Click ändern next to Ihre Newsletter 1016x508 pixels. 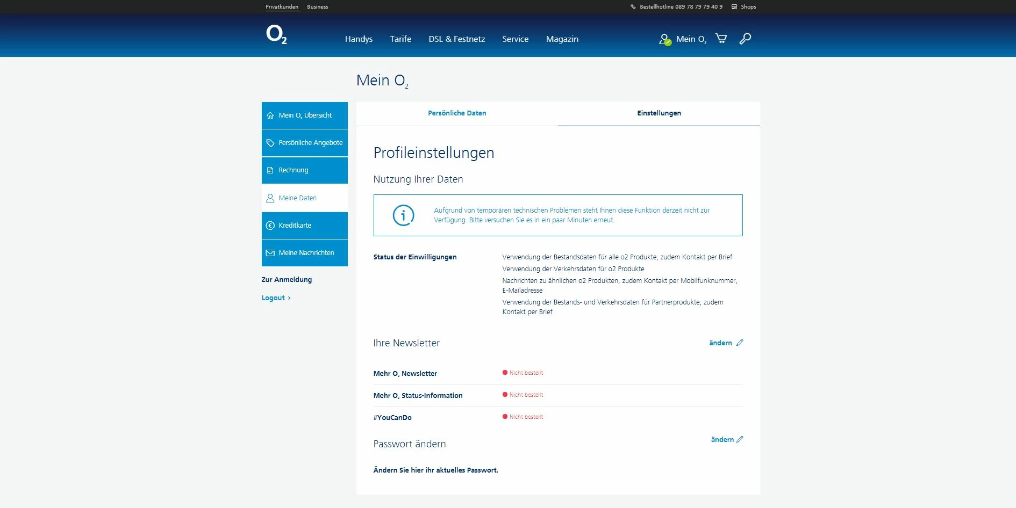(x=720, y=343)
